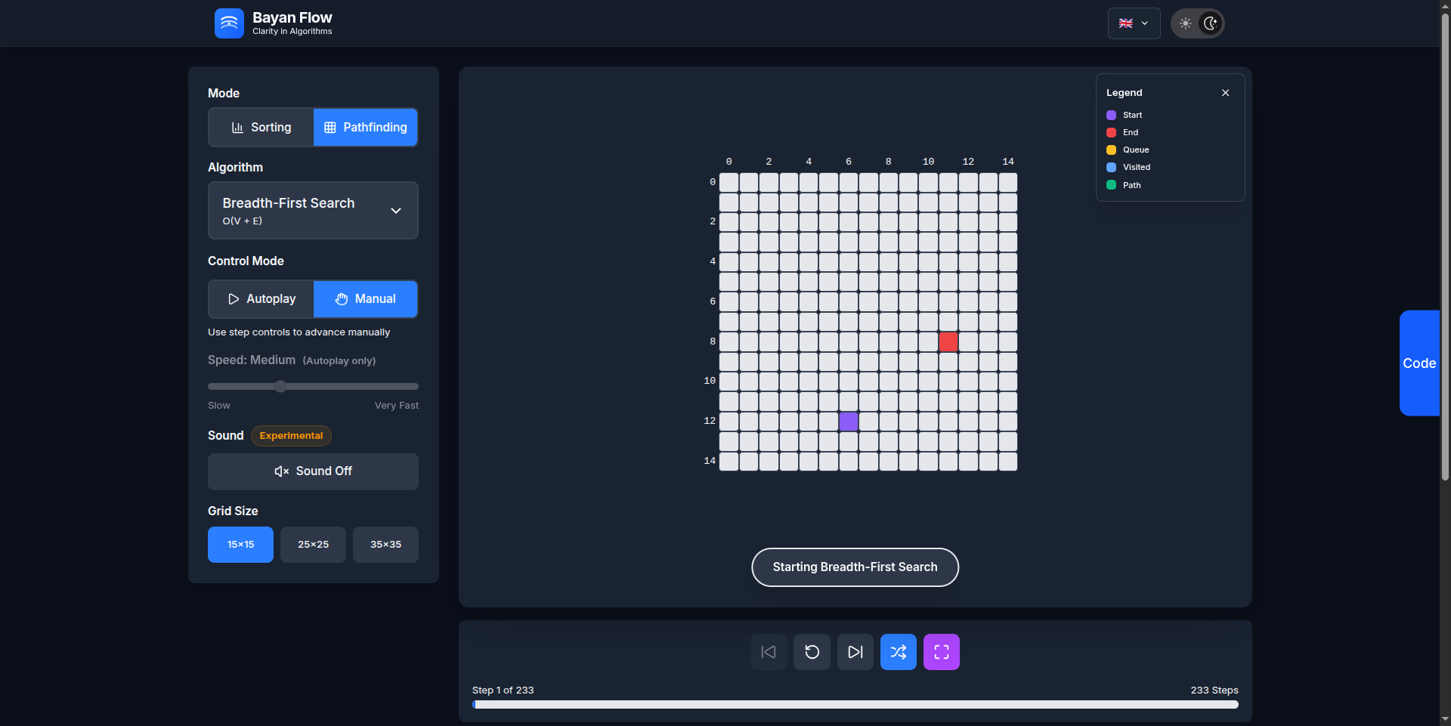This screenshot has height=726, width=1451.
Task: Select the Sorting mode tab
Action: point(261,128)
